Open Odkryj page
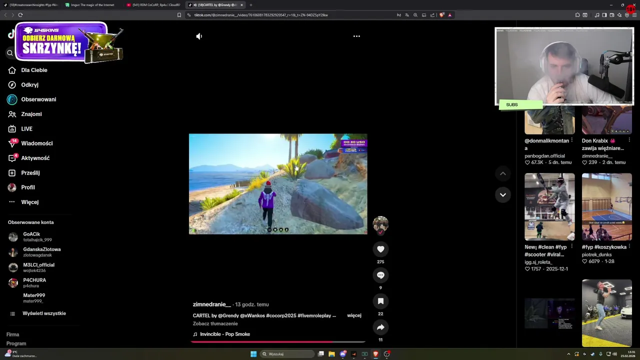 [29, 85]
